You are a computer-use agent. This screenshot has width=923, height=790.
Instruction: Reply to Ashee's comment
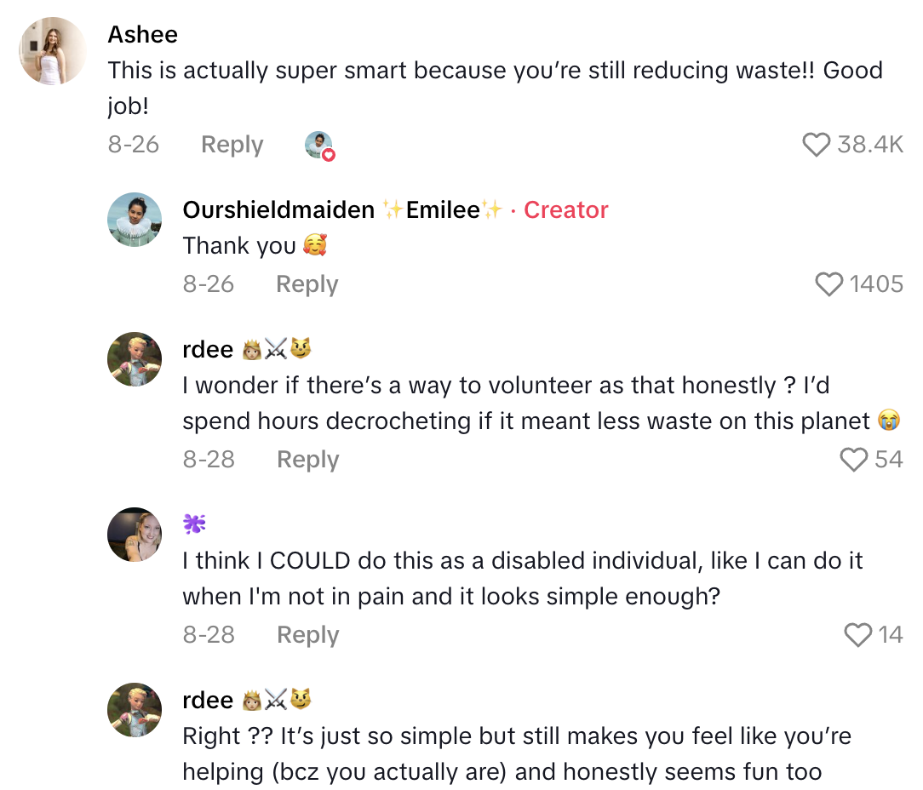pos(232,145)
